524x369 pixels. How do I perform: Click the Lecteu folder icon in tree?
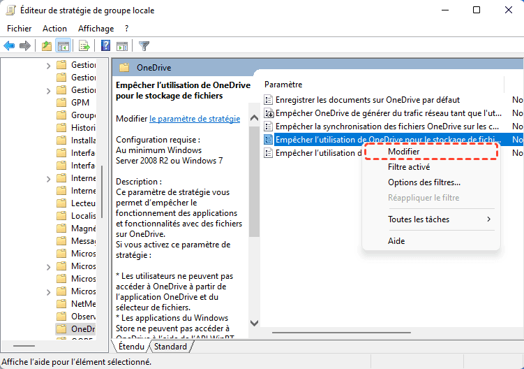[61, 203]
